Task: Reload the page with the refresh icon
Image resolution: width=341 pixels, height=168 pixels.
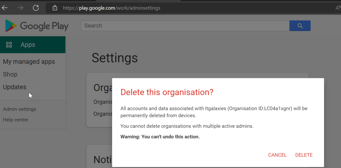Action: click(x=36, y=8)
